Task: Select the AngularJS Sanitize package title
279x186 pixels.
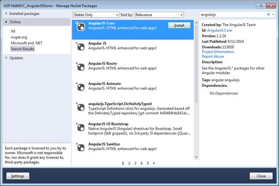Action: [104, 144]
